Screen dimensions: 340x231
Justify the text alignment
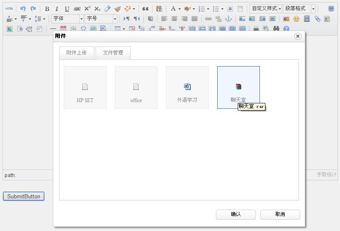(195, 19)
